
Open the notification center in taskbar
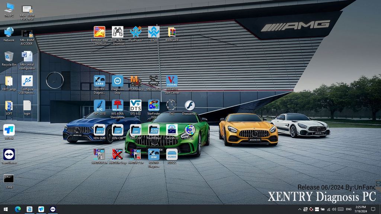click(x=373, y=210)
